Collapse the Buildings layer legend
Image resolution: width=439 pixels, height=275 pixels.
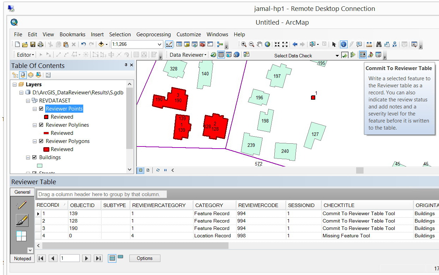coord(28,157)
